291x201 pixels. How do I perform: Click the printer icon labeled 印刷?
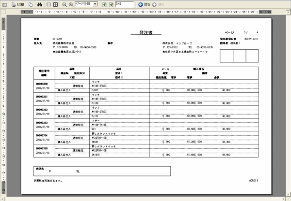tap(17, 5)
